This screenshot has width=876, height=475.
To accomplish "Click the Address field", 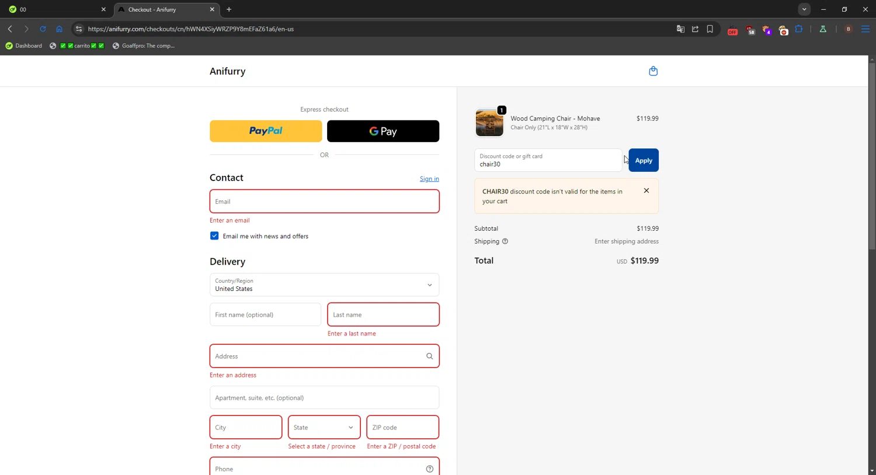I will click(x=324, y=356).
